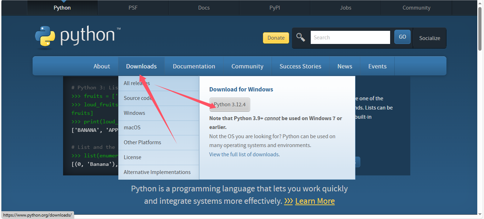Choose Windows in Downloads menu
This screenshot has height=219, width=484.
(x=159, y=113)
